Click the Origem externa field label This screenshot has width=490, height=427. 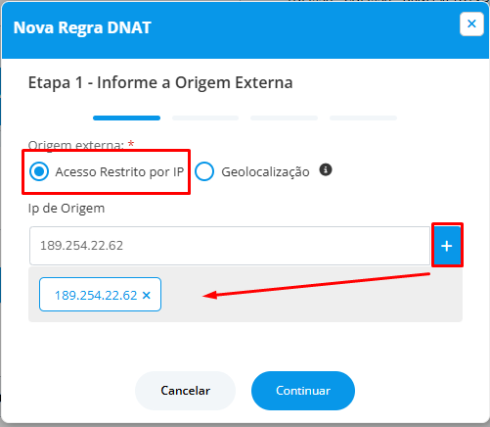(76, 145)
